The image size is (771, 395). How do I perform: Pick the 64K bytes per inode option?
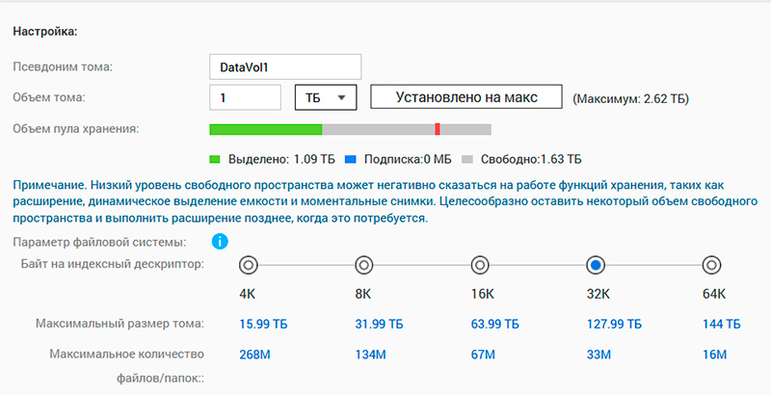711,265
